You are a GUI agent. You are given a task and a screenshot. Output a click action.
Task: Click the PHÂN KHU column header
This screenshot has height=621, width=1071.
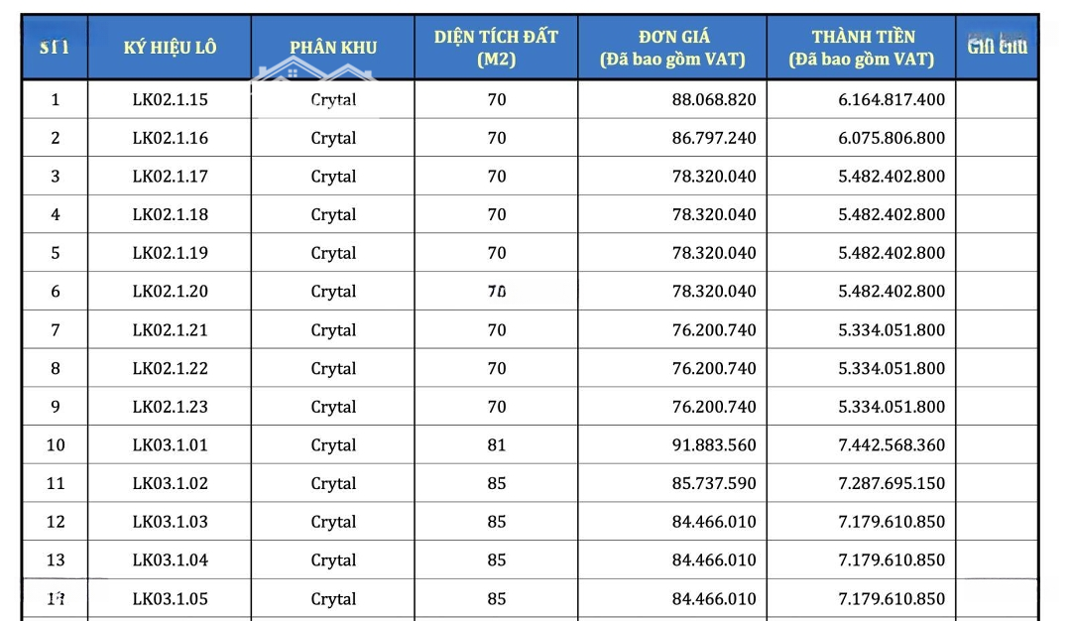click(333, 47)
